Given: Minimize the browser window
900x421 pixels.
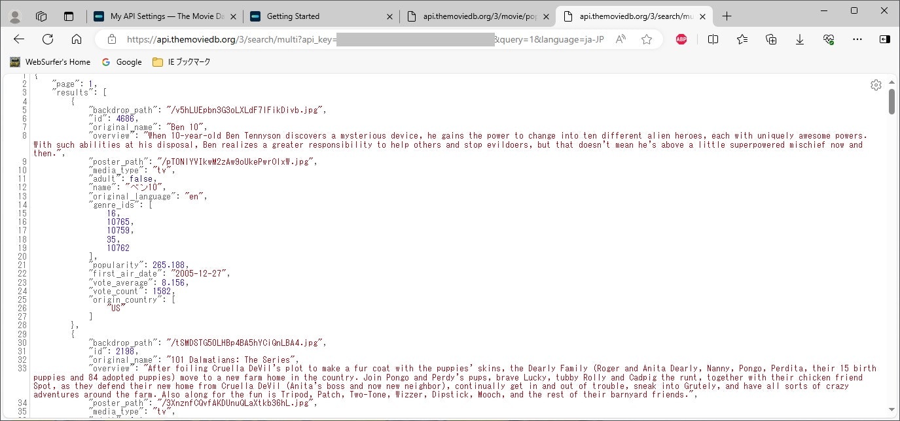Looking at the screenshot, I should pos(825,10).
